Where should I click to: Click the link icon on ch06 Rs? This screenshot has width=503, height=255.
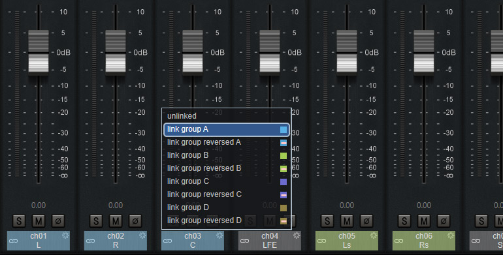pyautogui.click(x=398, y=241)
